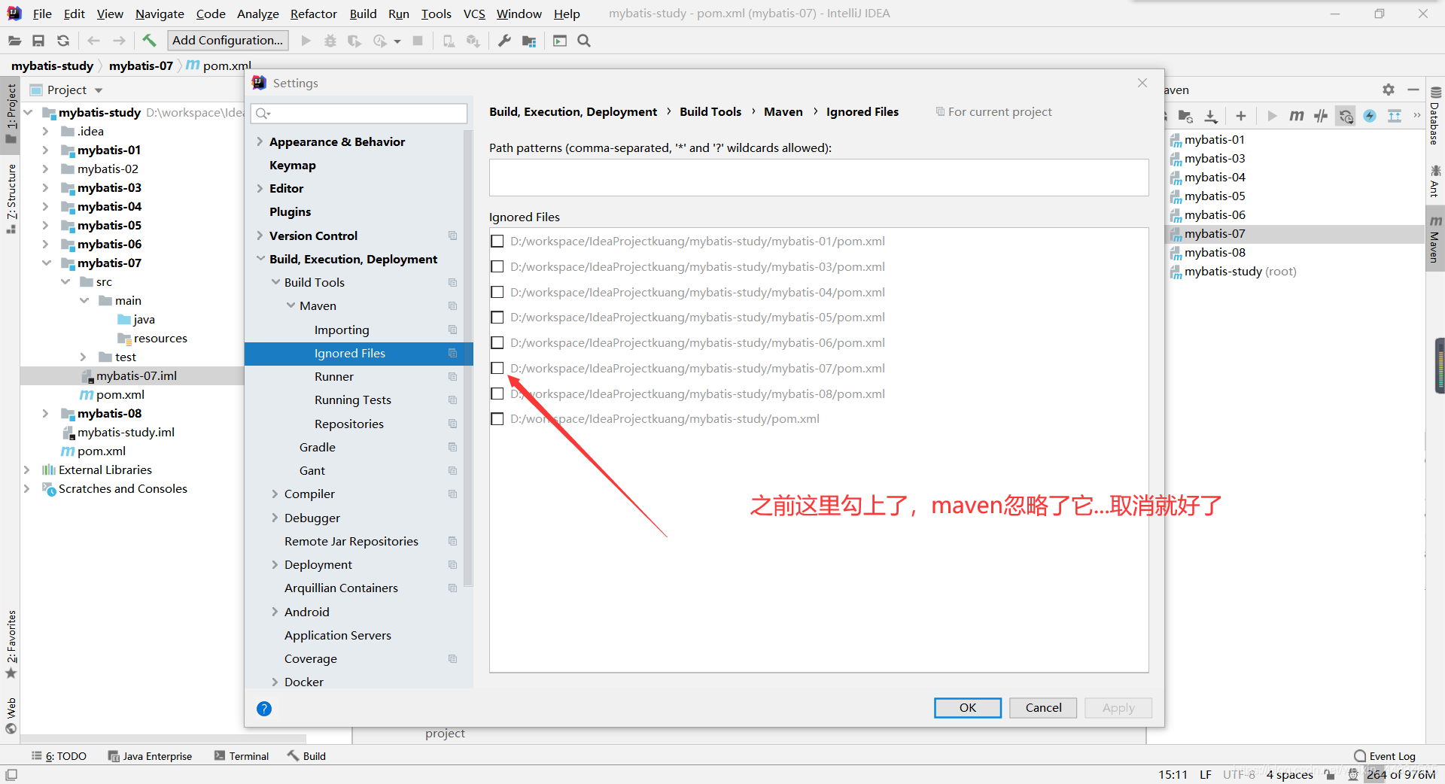The image size is (1445, 784).
Task: Check the mybatis-04/pom.xml ignored file box
Action: click(497, 292)
